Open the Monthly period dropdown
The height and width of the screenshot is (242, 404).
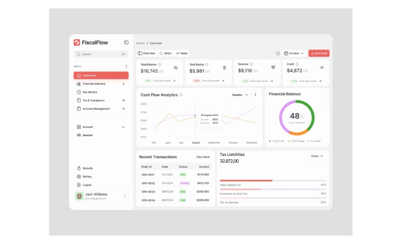(240, 95)
